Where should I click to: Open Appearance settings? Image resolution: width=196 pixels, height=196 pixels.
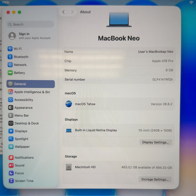[x=21, y=107]
